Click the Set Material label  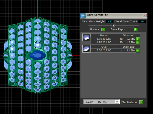coord(130,102)
